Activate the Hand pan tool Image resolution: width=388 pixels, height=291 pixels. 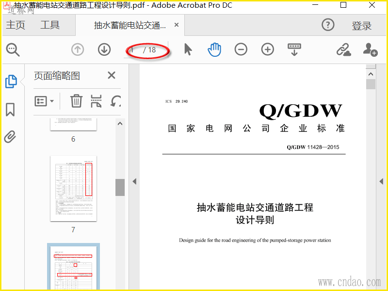(x=214, y=49)
